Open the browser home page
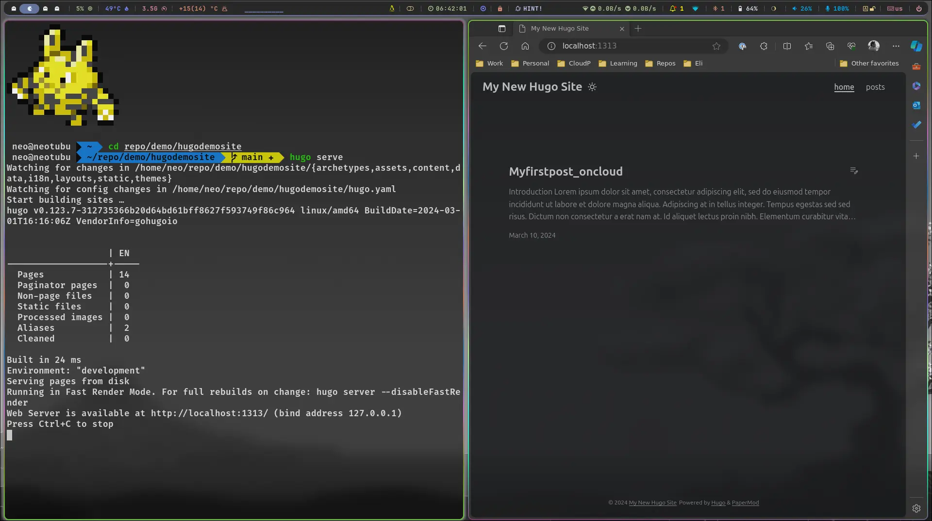932x521 pixels. pos(525,46)
